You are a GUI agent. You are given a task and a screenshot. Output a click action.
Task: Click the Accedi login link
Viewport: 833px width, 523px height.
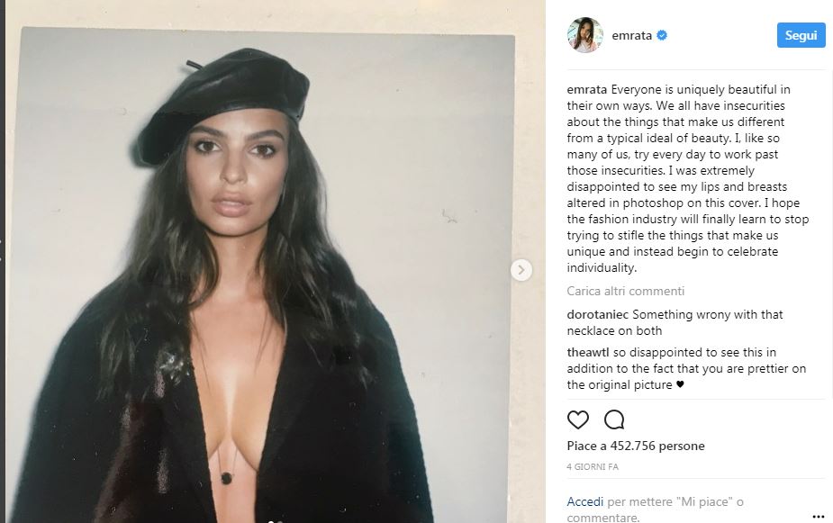(x=585, y=501)
